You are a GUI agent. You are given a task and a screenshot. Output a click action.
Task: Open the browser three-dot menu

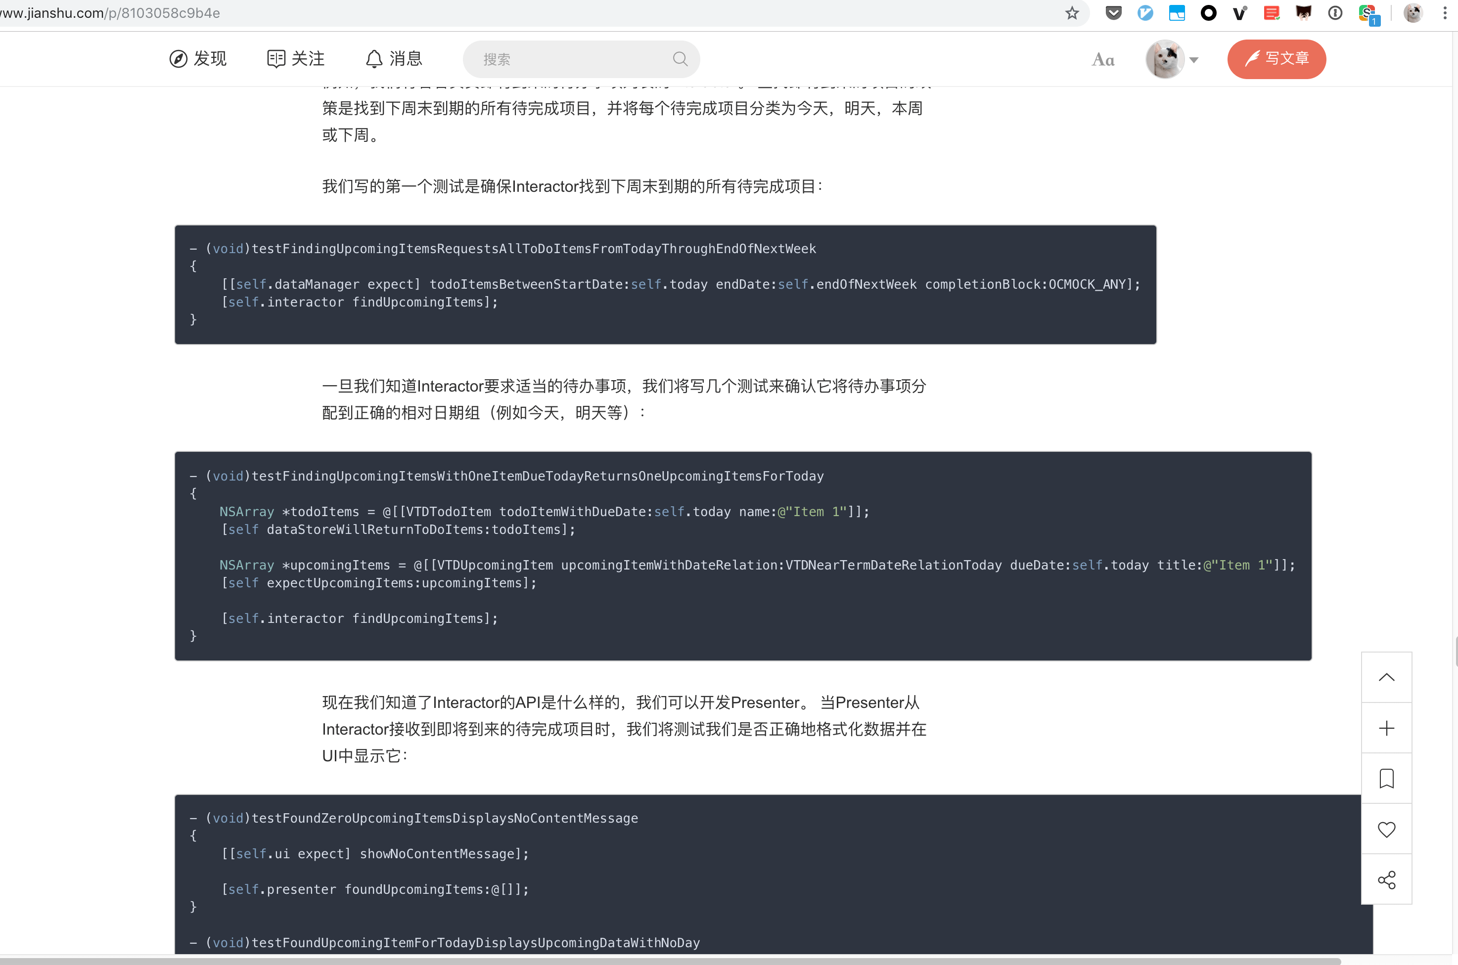tap(1445, 13)
